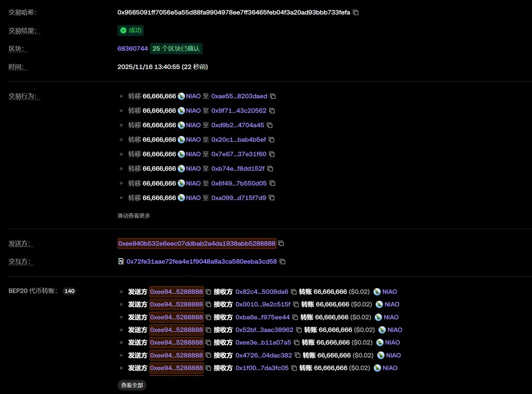The width and height of the screenshot is (532, 394).
Task: Open address 0x6f49...7b550d05
Action: click(239, 183)
